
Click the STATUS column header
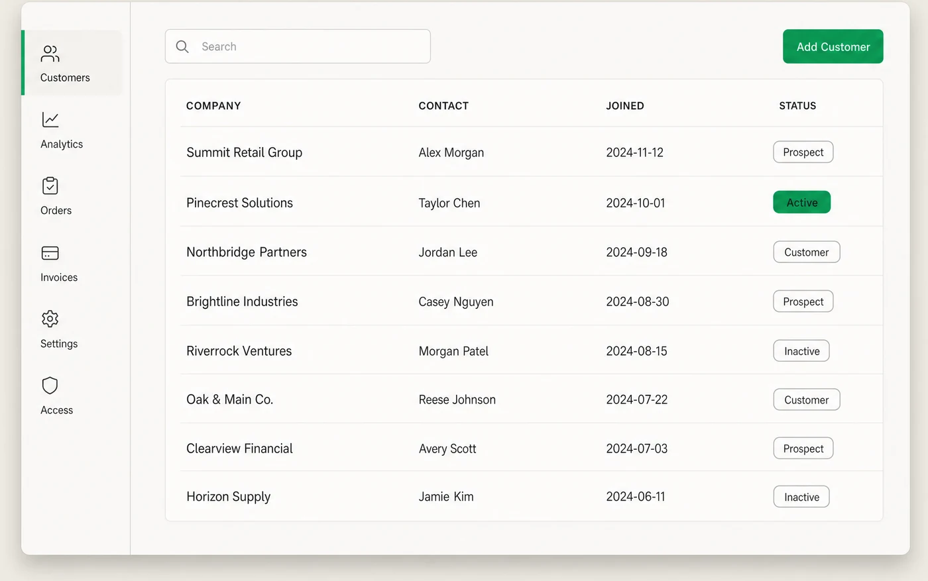click(x=797, y=106)
